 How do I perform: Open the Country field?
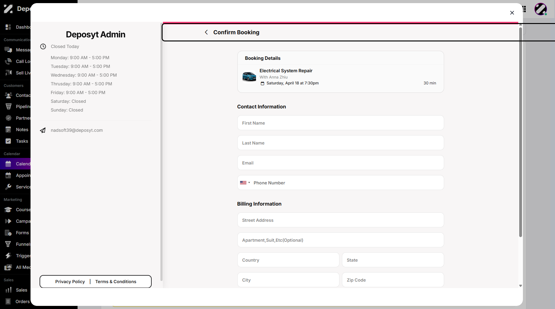click(x=288, y=260)
